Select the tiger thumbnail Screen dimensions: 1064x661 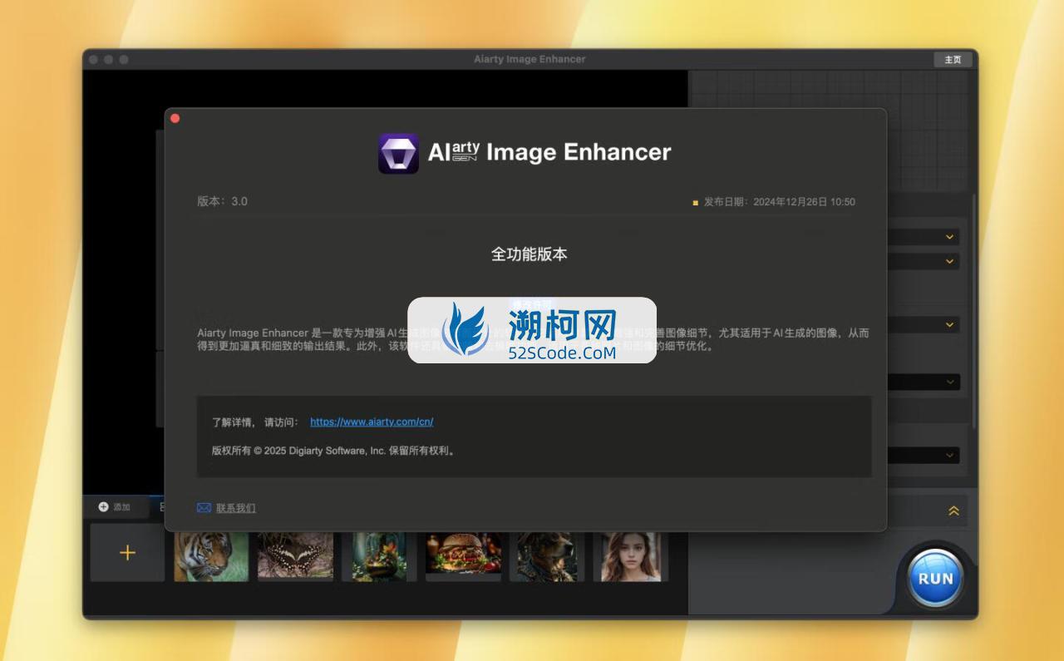click(211, 556)
